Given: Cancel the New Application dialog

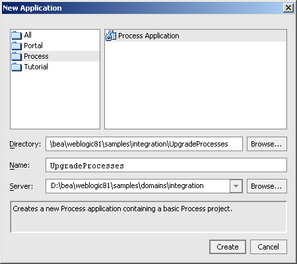Looking at the screenshot, I should click(x=269, y=247).
